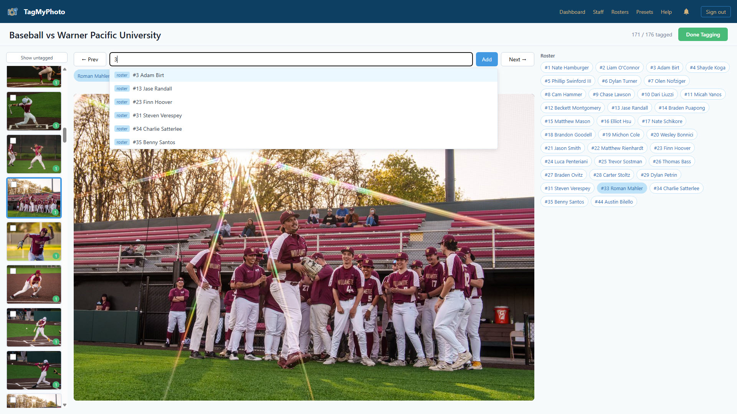Viewport: 737px width, 414px height.
Task: Go to next photo with Next arrow
Action: [517, 59]
